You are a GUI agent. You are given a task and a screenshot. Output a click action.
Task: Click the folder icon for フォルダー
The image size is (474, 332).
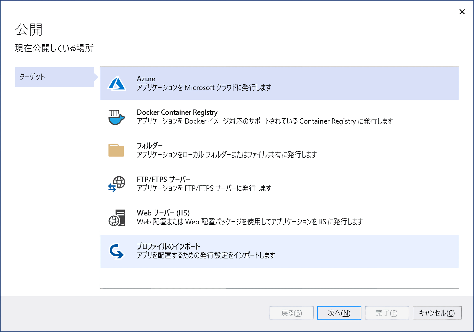click(x=116, y=150)
